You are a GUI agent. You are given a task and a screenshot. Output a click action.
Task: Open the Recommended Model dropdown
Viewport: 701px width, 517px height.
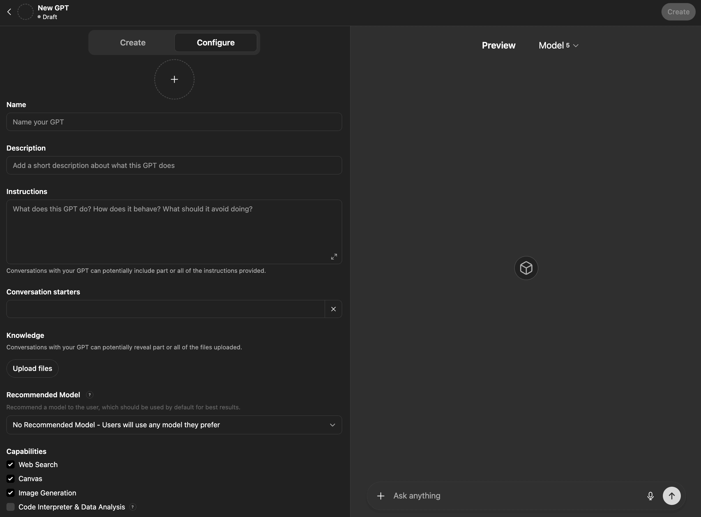coord(174,425)
